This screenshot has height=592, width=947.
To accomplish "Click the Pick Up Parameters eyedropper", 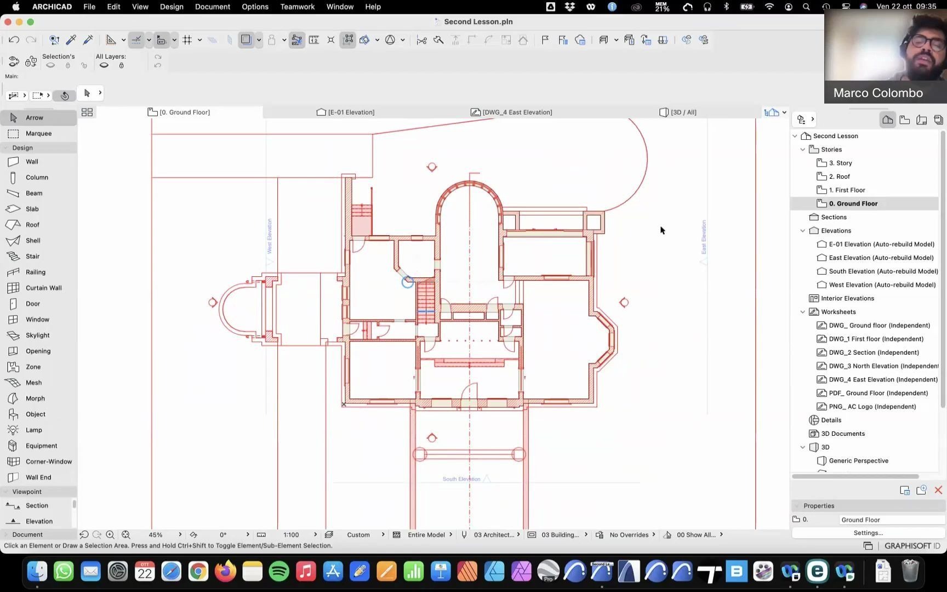I will [x=71, y=40].
